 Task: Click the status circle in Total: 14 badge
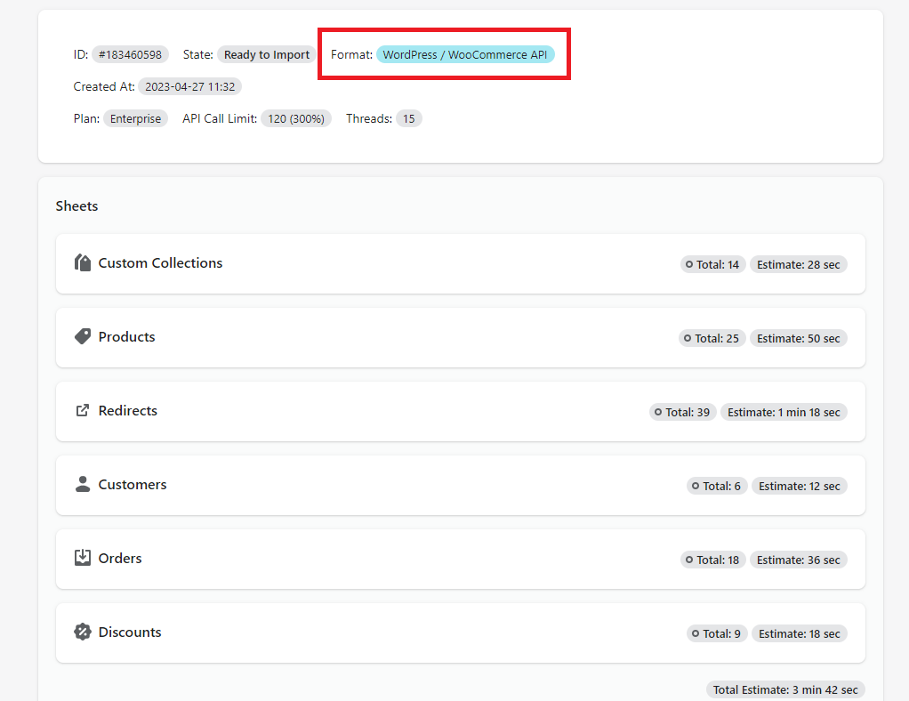coord(689,264)
